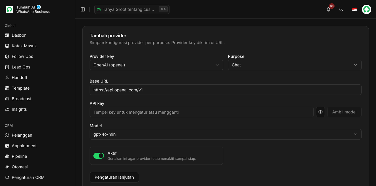Click the Groot bot icon in search bar

pos(99,9)
